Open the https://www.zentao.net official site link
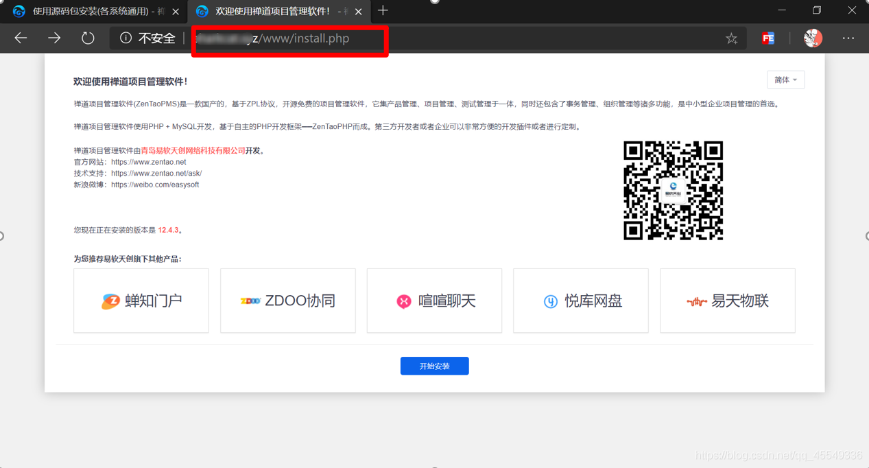Viewport: 869px width, 468px height. coord(149,162)
